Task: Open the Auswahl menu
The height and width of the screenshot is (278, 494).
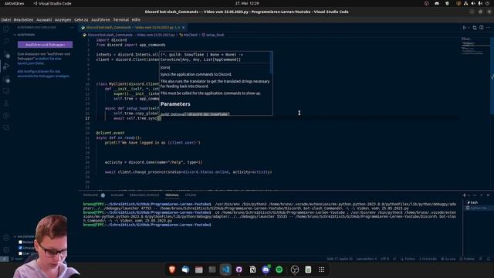Action: (x=44, y=20)
